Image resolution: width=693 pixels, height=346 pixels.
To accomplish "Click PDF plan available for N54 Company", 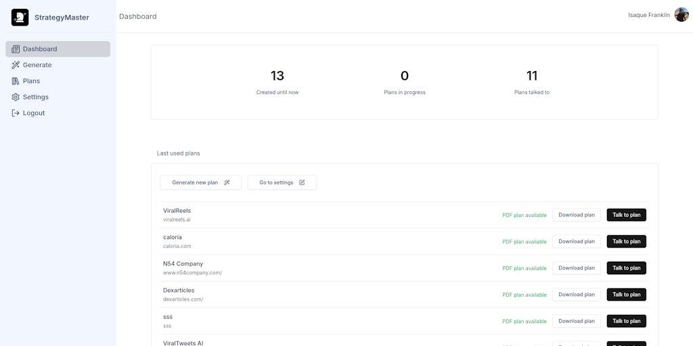I will [x=524, y=268].
